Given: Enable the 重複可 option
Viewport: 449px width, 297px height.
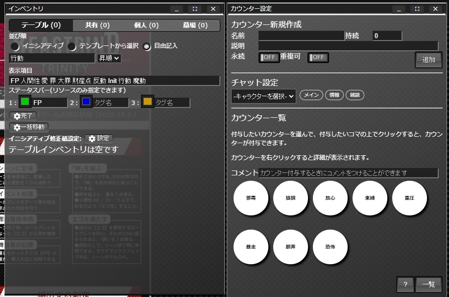Looking at the screenshot, I should point(318,57).
